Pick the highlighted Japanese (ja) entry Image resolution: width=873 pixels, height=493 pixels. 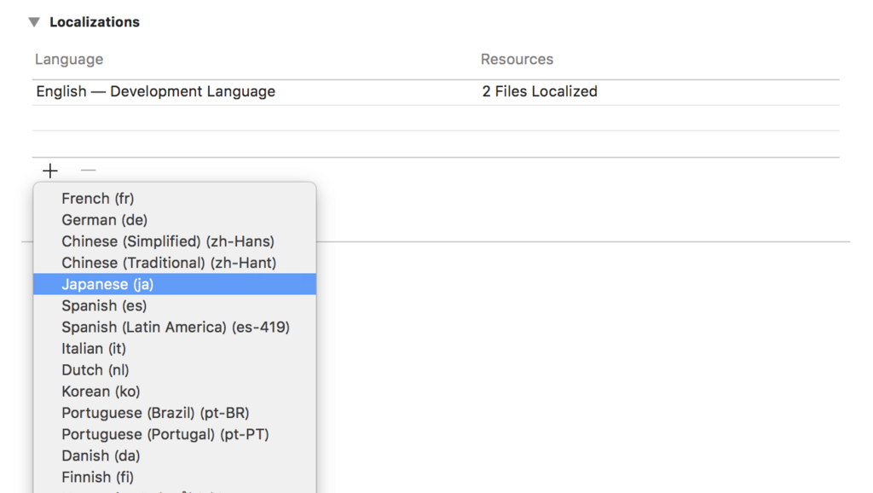click(x=175, y=284)
